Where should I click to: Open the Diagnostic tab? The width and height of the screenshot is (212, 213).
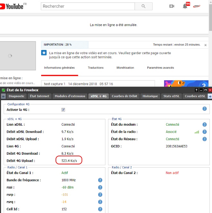[16, 96]
